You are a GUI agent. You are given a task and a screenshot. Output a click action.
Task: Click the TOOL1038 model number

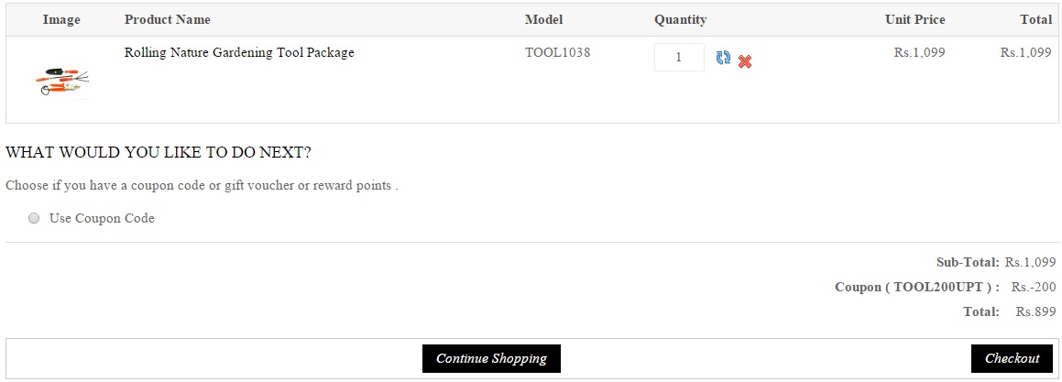pyautogui.click(x=557, y=52)
